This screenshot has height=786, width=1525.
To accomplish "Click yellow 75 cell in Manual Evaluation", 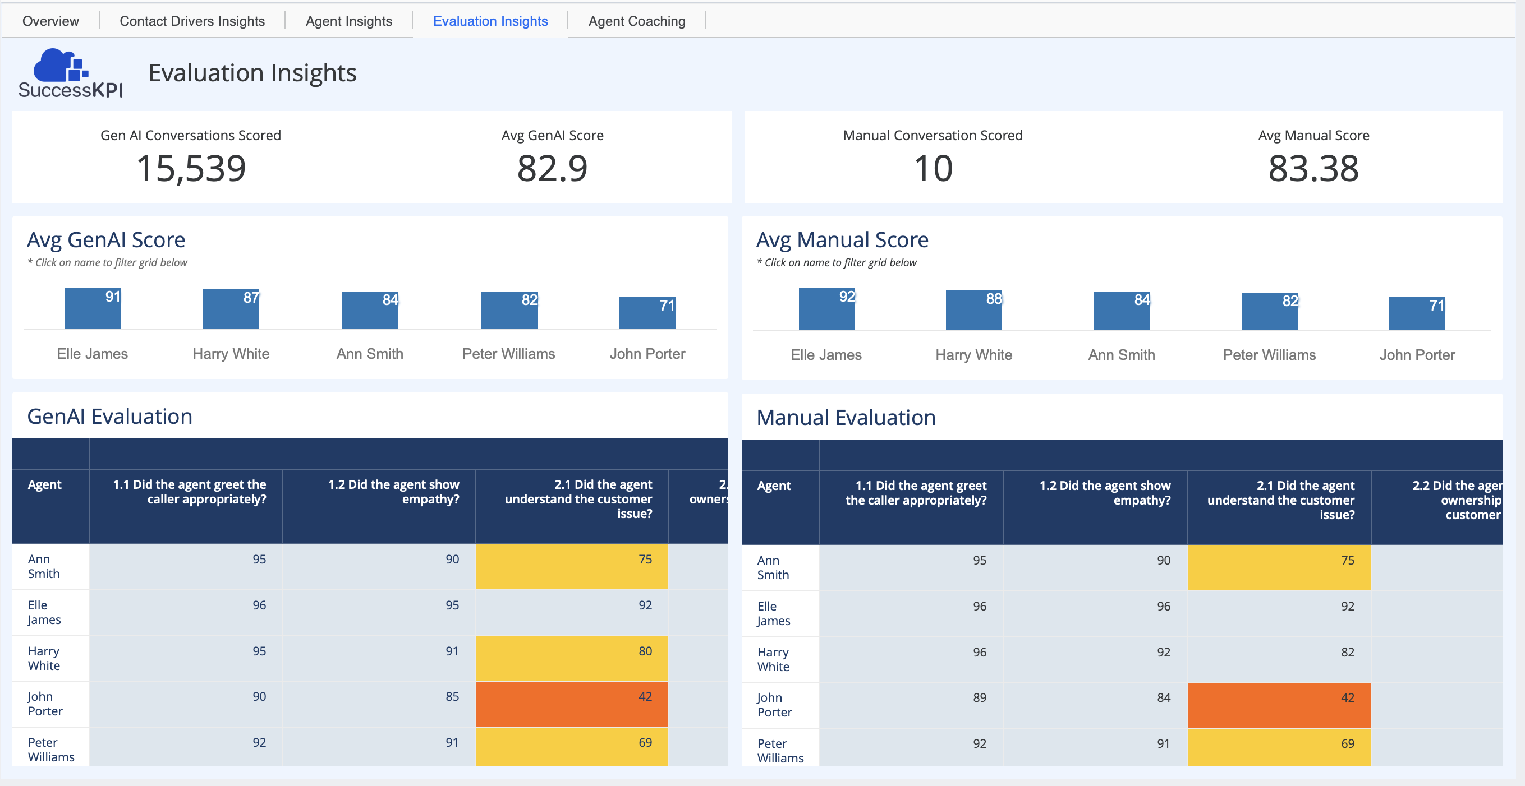I will click(1279, 568).
